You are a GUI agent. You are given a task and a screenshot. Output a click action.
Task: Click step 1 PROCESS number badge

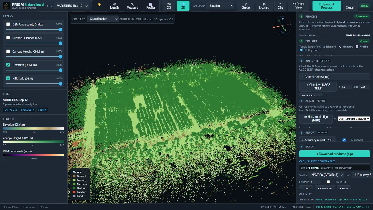301,17
